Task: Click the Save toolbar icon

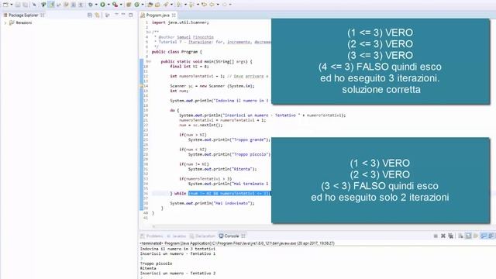Action: click(17, 5)
